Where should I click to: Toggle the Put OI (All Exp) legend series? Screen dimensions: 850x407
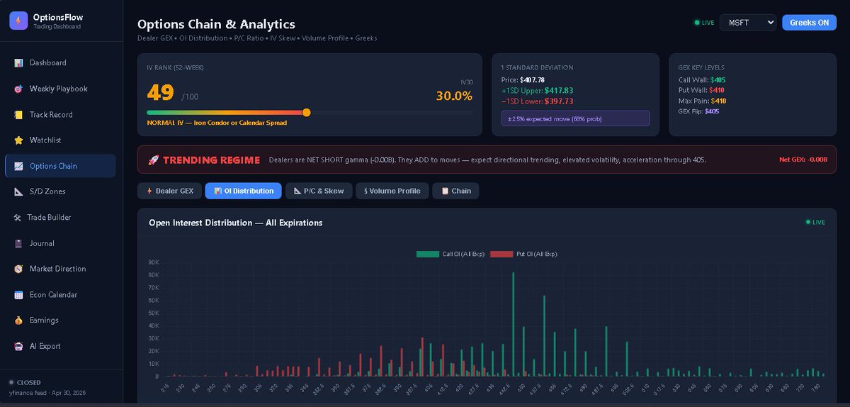(523, 254)
